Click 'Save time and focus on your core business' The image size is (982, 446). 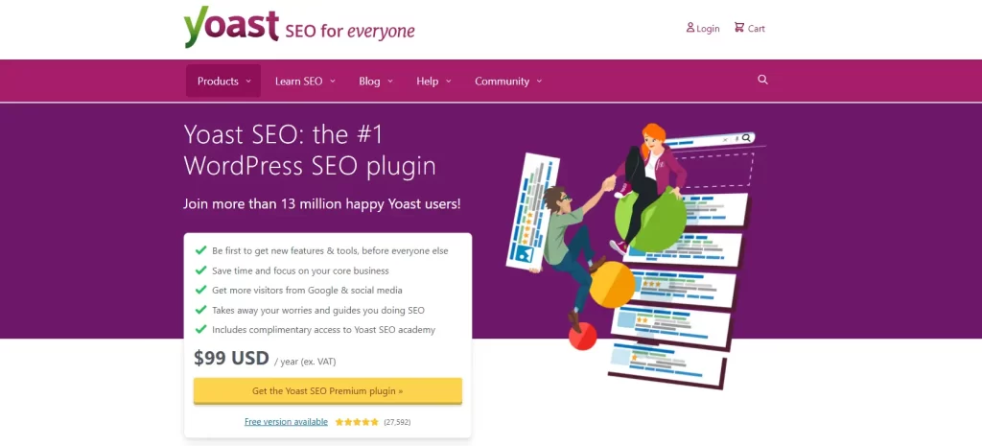point(300,271)
